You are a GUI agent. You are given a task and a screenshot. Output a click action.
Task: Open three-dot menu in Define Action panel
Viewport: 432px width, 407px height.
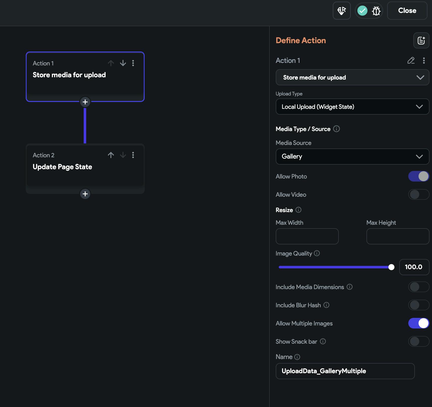pos(424,61)
